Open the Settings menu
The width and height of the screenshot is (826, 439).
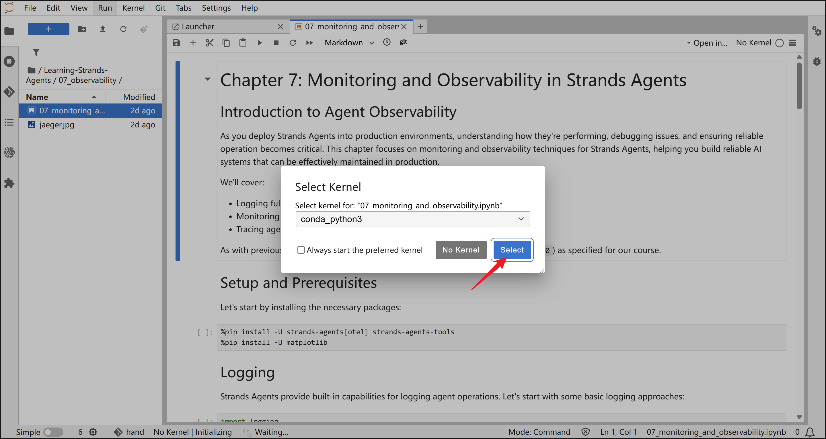[216, 8]
